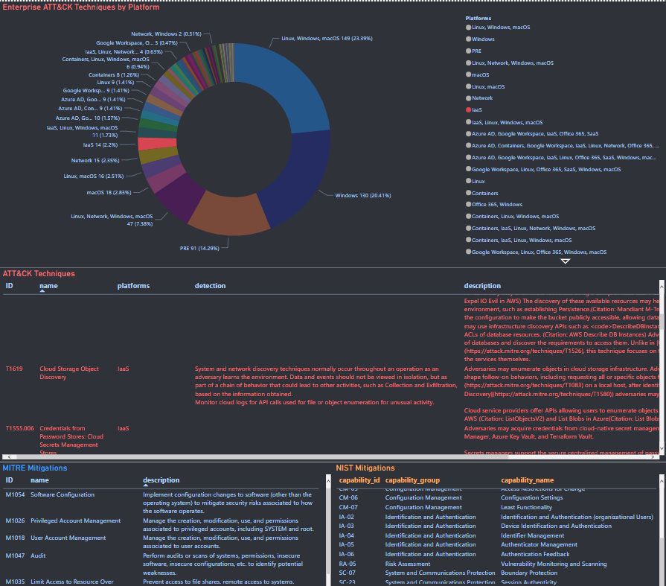Sort ATT&CK Techniques by ID column
The height and width of the screenshot is (586, 666).
coord(9,286)
